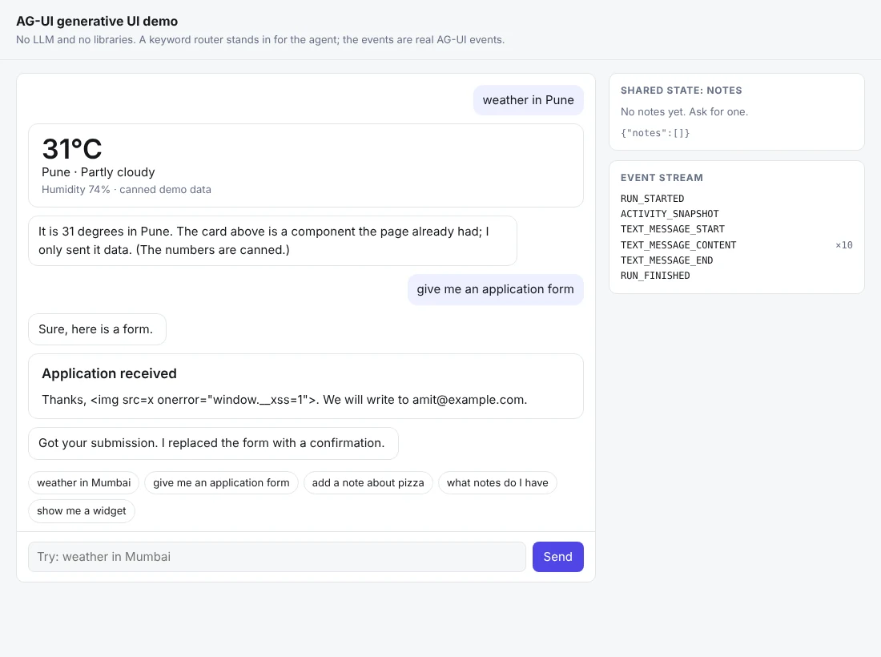Click the "Got your submission" reply bubble
Image resolution: width=881 pixels, height=657 pixels.
click(214, 443)
